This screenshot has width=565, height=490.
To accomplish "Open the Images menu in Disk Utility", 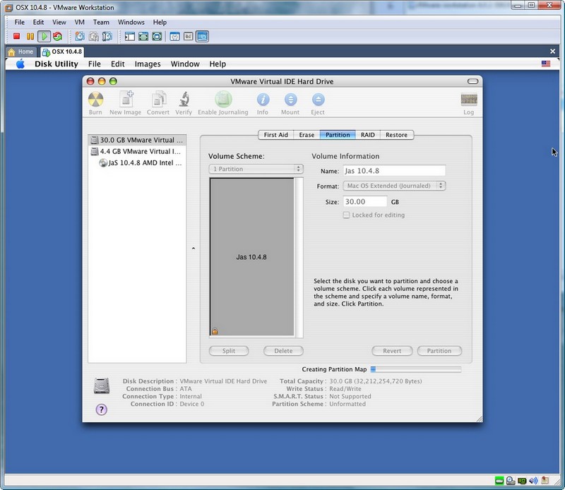I will tap(148, 64).
